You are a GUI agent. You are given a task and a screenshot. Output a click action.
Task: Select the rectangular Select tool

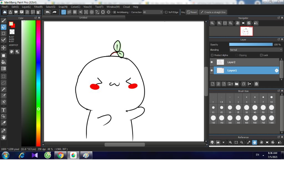[3, 76]
